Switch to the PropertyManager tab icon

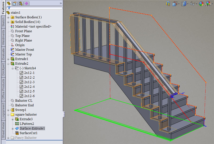tap(15, 3)
